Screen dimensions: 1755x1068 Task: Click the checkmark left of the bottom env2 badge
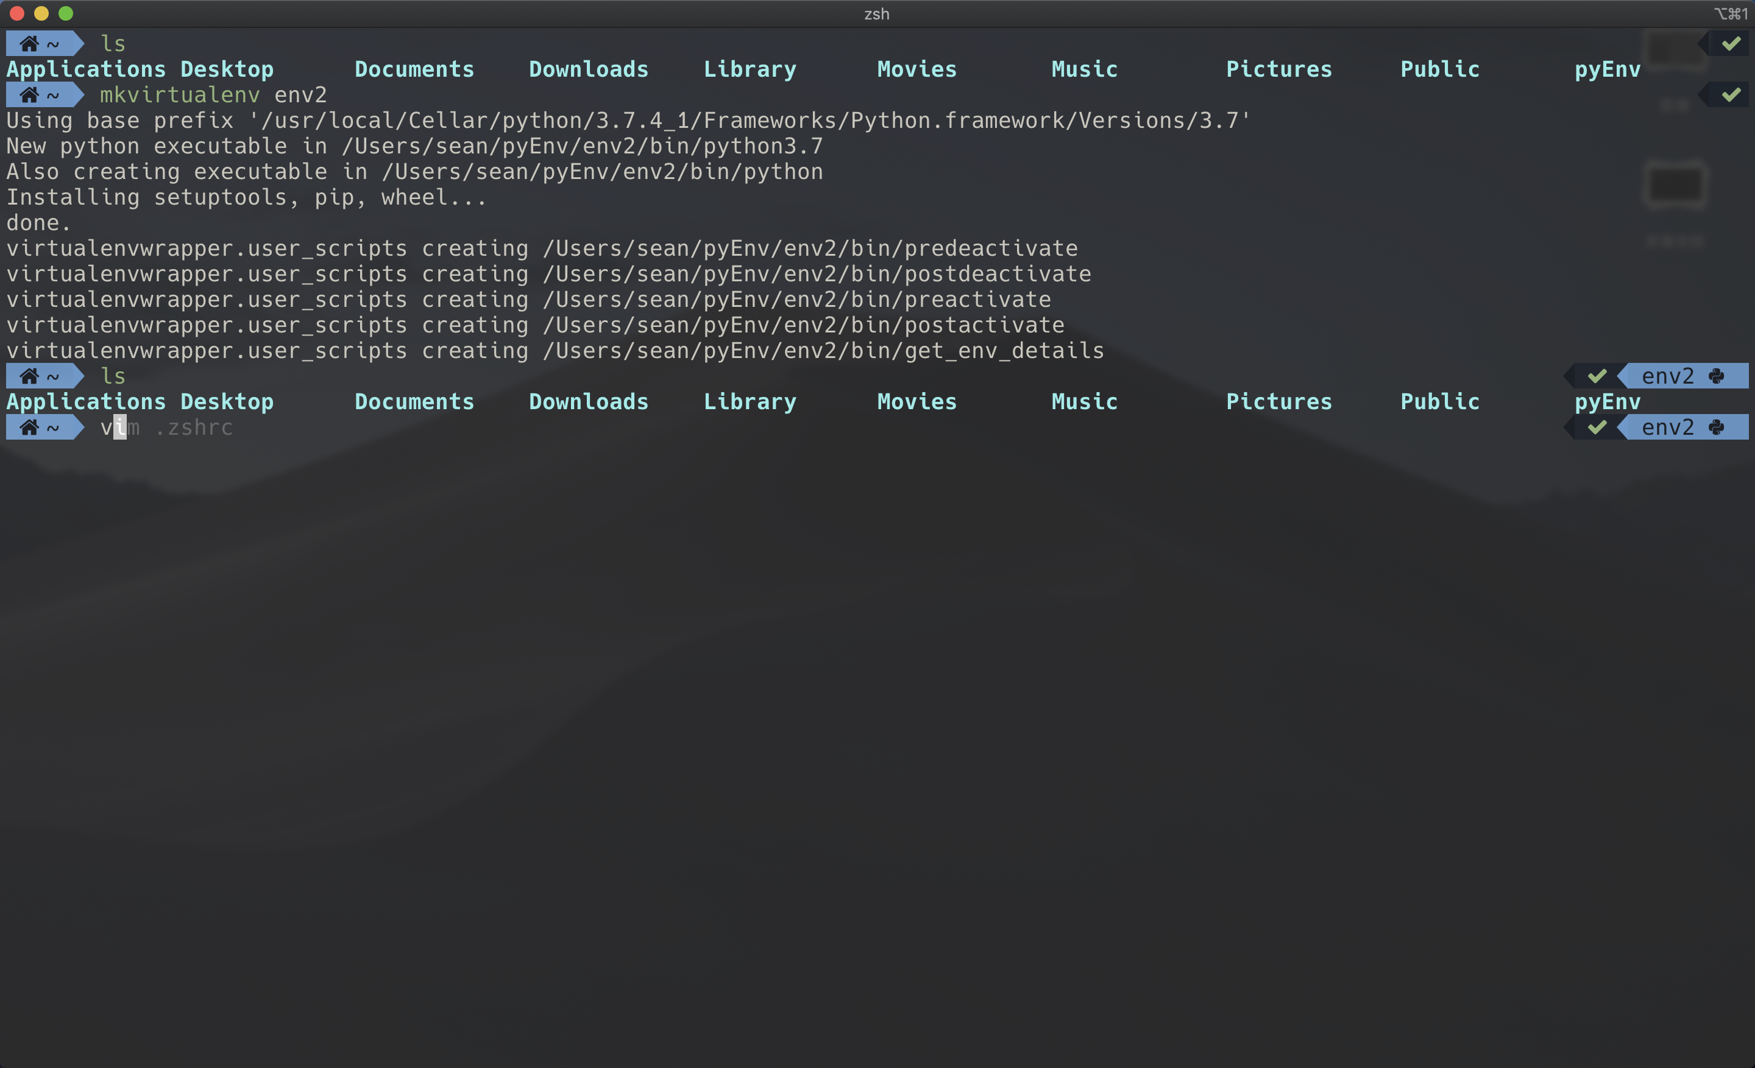[x=1597, y=427]
